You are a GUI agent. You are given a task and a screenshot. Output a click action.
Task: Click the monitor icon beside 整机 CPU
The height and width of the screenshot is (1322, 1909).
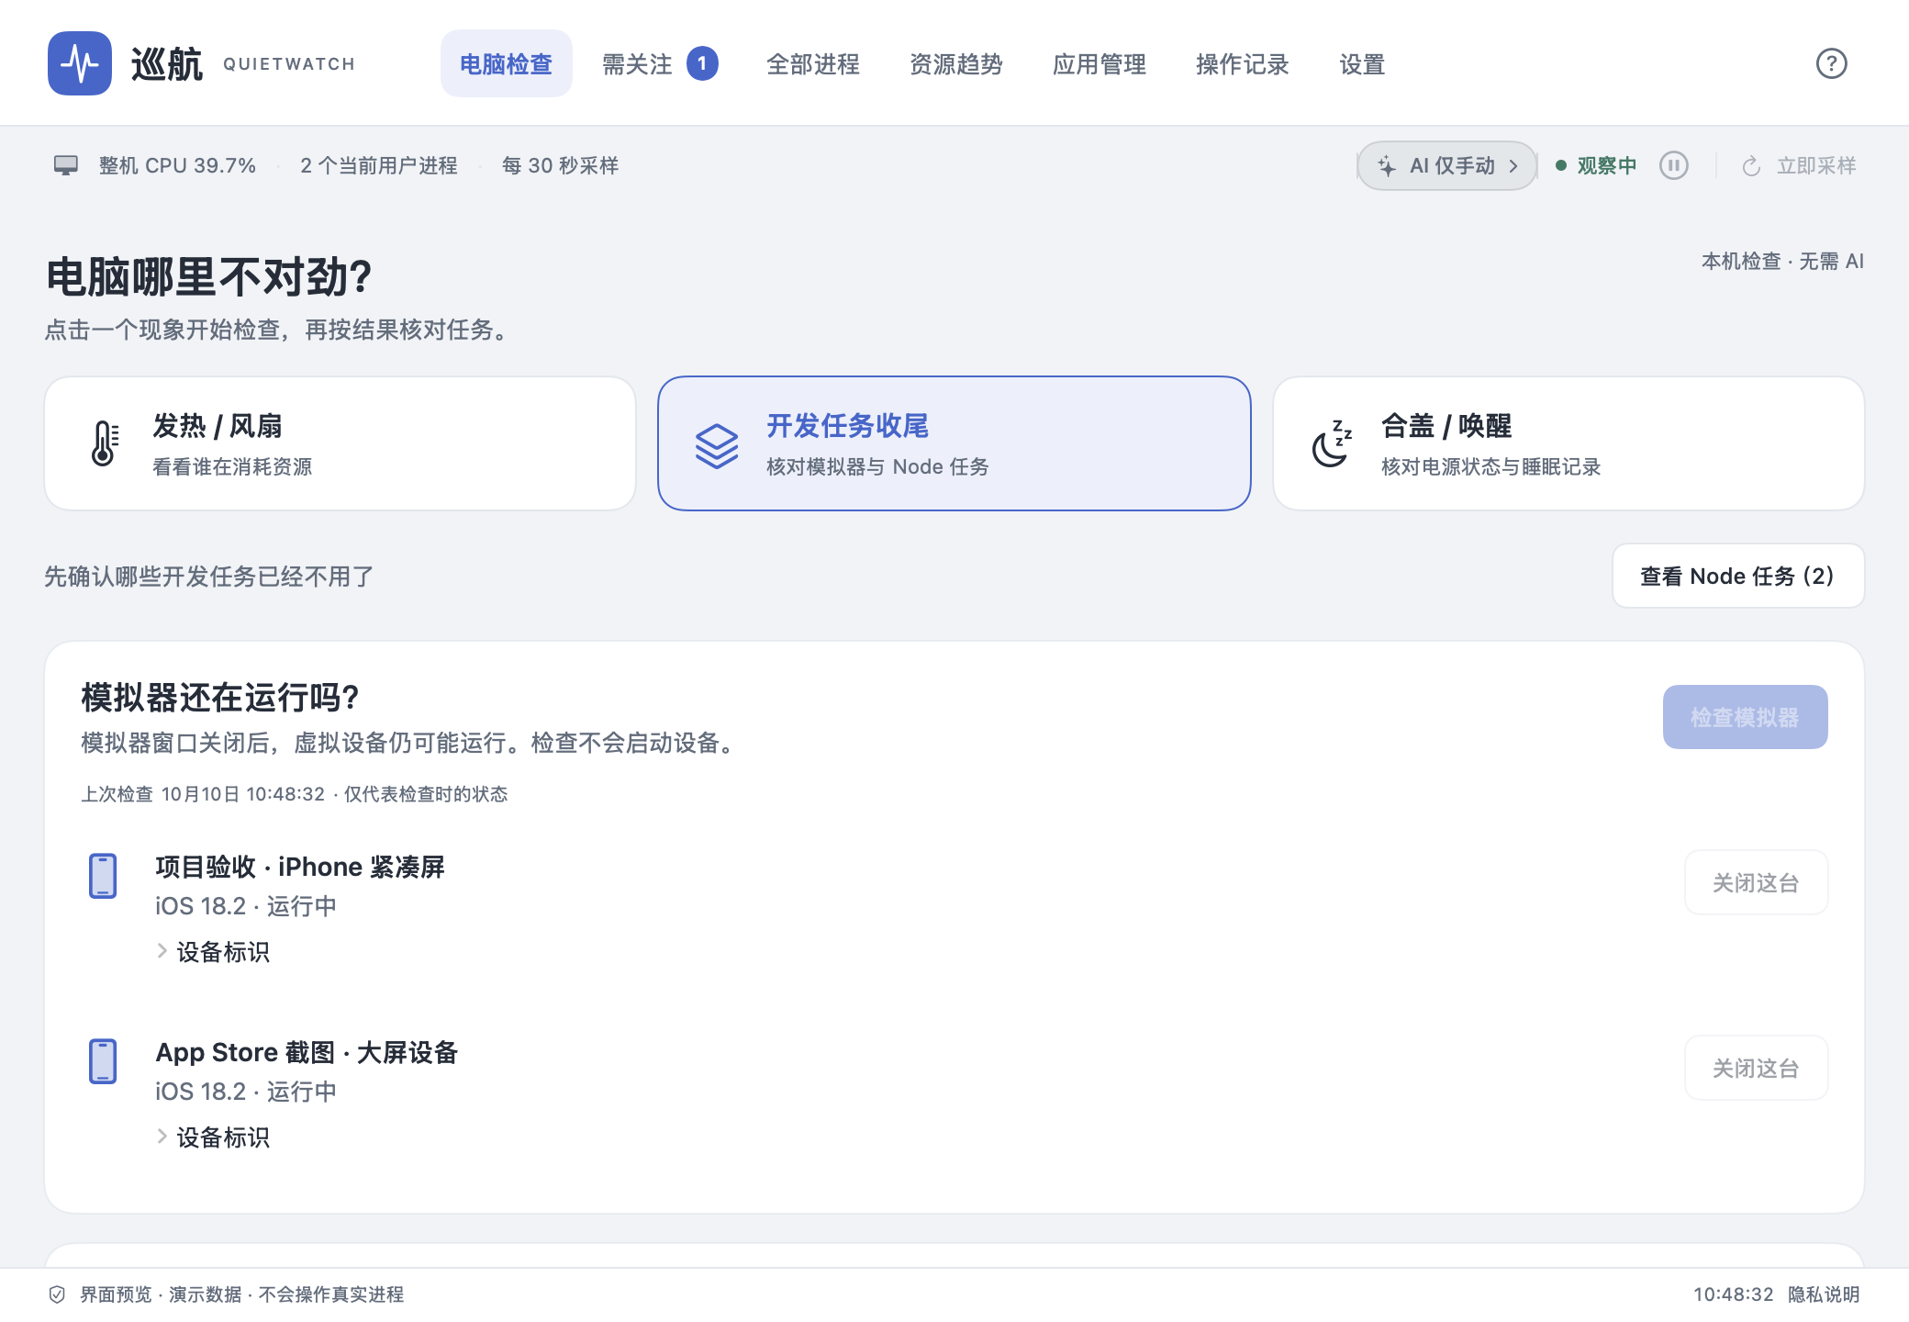pos(65,165)
